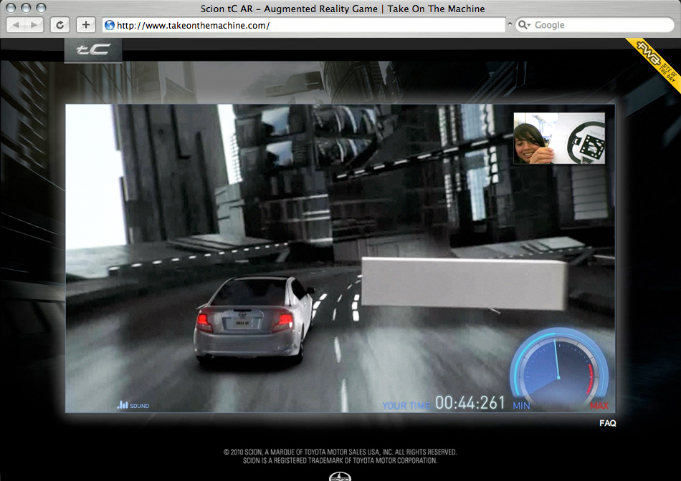Toggle the SOUND control in the game
681x481 pixels.
pos(133,406)
